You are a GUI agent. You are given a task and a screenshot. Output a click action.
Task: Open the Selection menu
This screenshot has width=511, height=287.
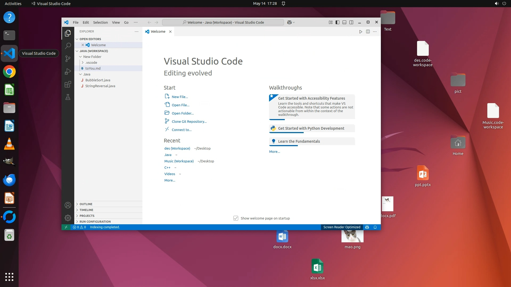point(100,22)
